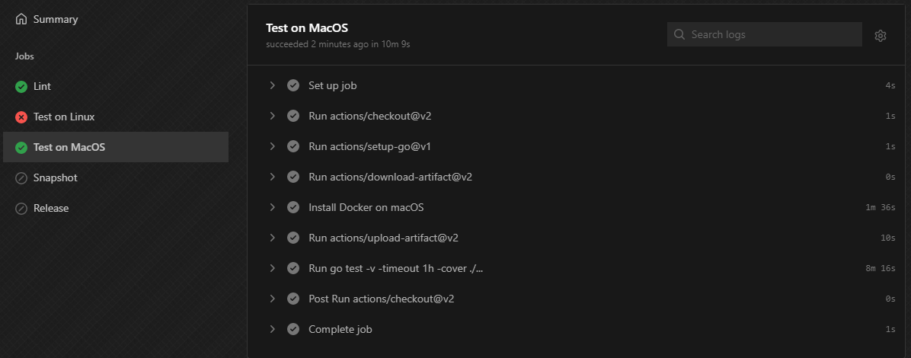This screenshot has width=911, height=358.
Task: Open Run actions/download-artifact@v2 step text
Action: [390, 177]
